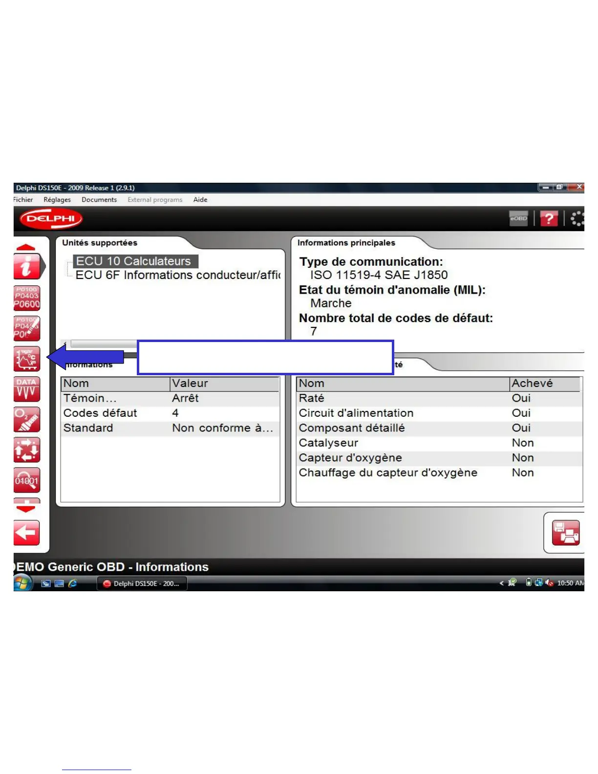Open the Réglages menu
The image size is (598, 774).
[57, 199]
